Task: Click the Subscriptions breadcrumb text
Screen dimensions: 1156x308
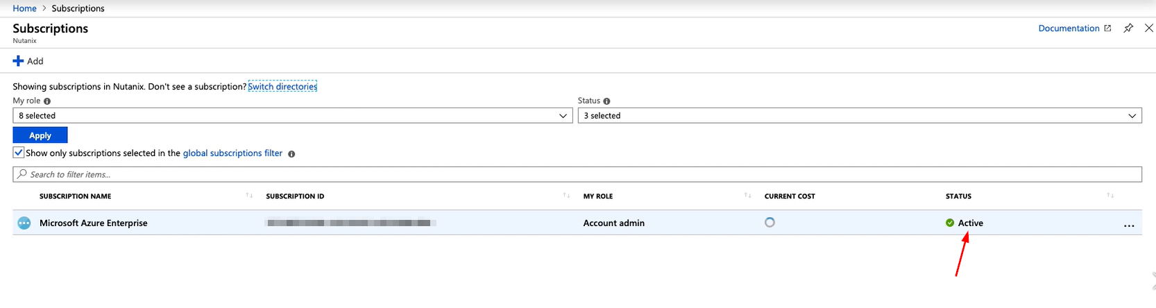Action: click(78, 8)
